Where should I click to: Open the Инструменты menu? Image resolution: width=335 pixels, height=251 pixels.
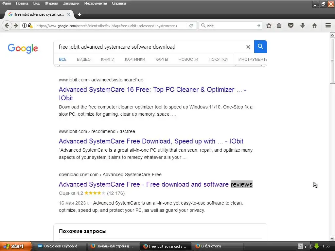[96, 3]
